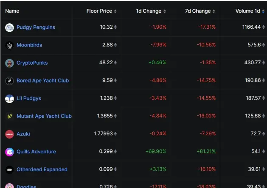Screen dimensions: 267x188
Task: Click the Moonbirds collection avatar icon
Action: [9, 46]
